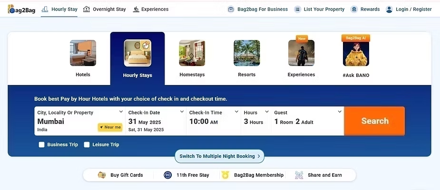Tick the Leisure Trip checkbox

tap(87, 144)
